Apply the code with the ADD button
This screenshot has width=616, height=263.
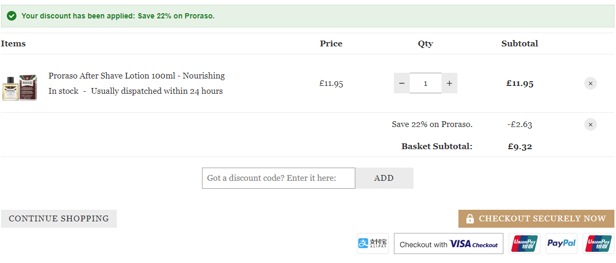[x=384, y=178]
